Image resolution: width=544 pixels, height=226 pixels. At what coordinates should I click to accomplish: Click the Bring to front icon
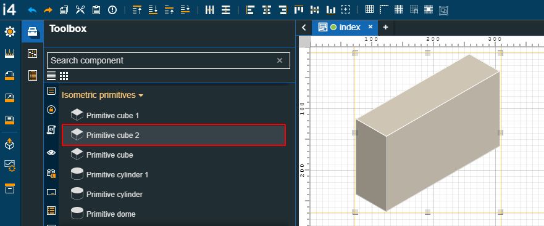[137, 10]
